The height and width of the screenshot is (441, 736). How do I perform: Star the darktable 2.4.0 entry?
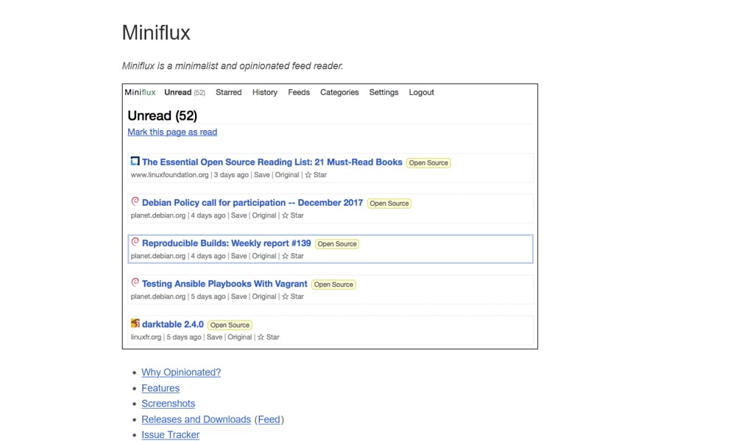(270, 337)
